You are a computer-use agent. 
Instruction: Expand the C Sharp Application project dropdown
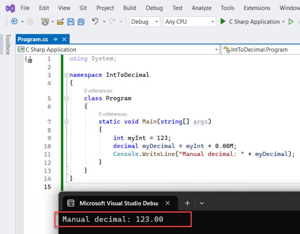tap(216, 50)
